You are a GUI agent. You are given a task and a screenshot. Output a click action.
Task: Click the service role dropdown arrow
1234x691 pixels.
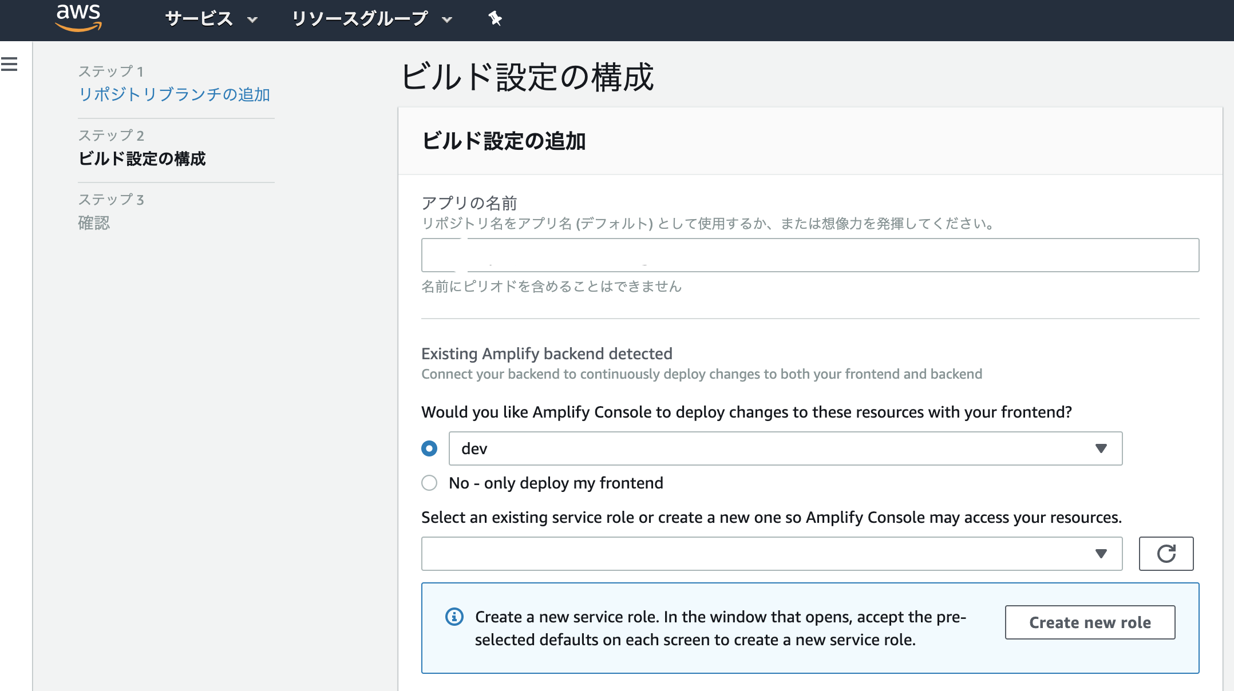tap(1101, 554)
